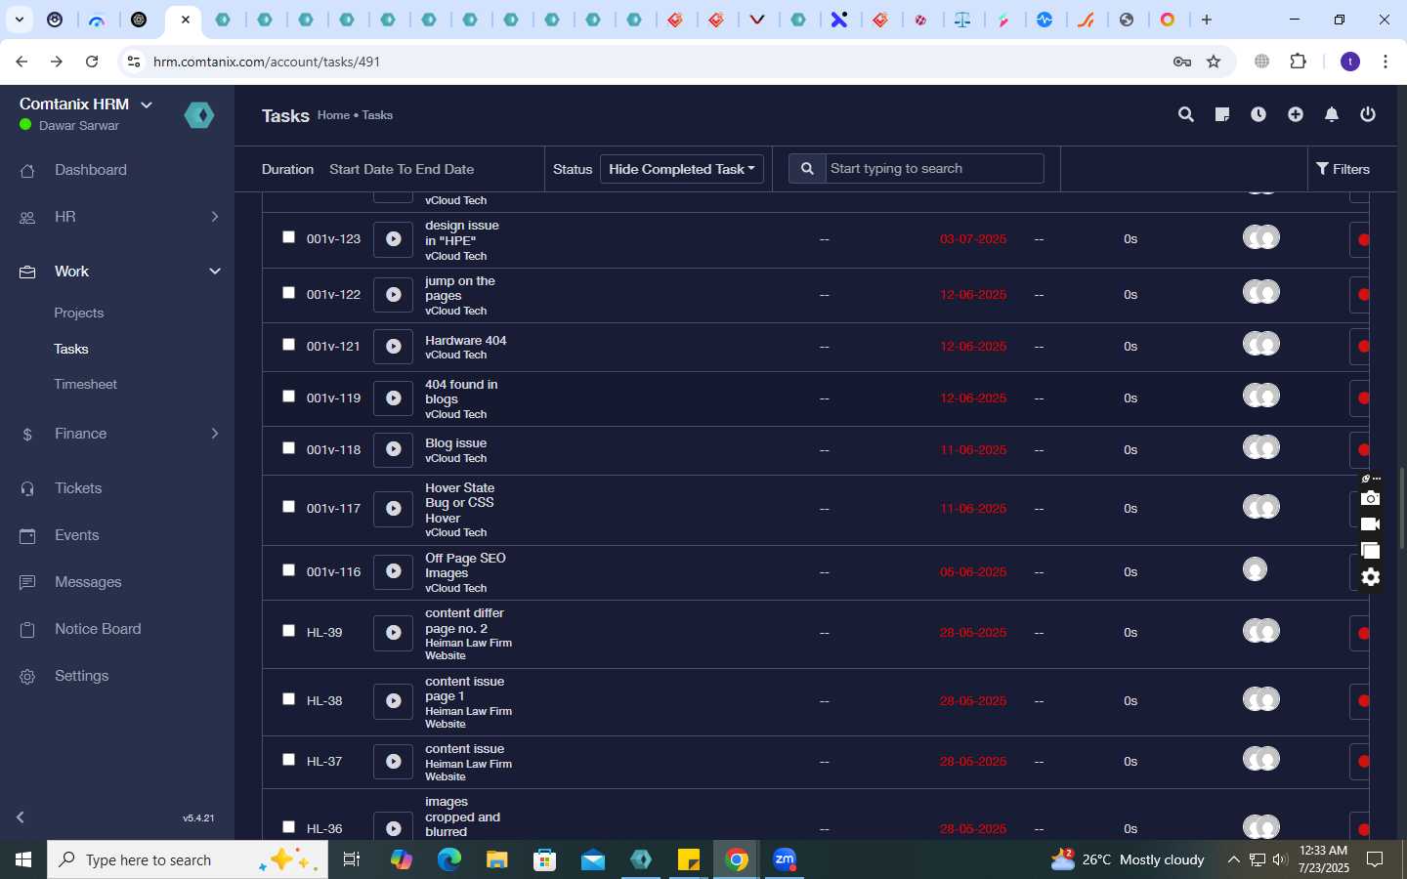Screen dimensions: 1407x879
Task: Bookmark this page with star icon
Action: [x=1214, y=62]
